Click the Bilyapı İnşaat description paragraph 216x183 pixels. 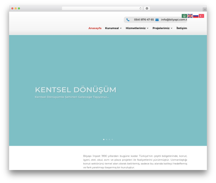point(135,162)
